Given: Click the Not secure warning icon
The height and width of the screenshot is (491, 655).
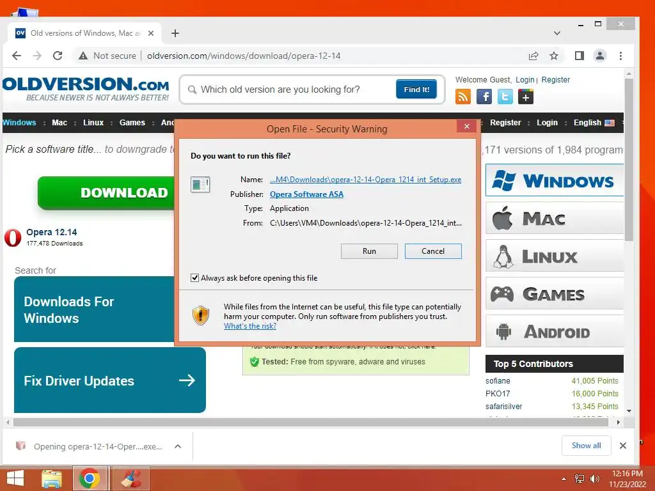Looking at the screenshot, I should (x=83, y=56).
